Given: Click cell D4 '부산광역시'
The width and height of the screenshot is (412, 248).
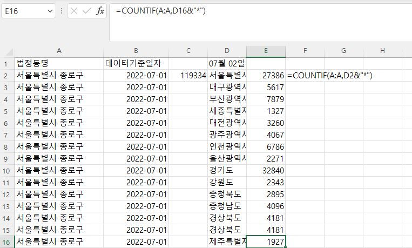Looking at the screenshot, I should [227, 99].
